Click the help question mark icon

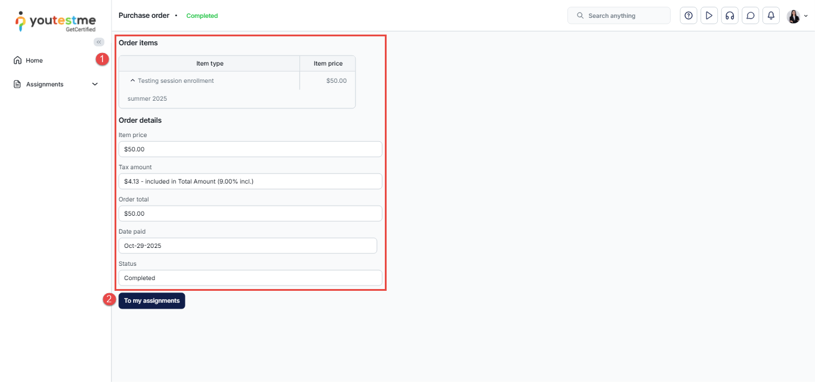[x=689, y=15]
